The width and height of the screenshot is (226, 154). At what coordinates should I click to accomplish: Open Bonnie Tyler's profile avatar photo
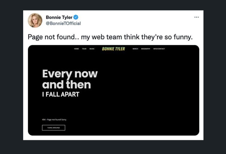coord(35,20)
